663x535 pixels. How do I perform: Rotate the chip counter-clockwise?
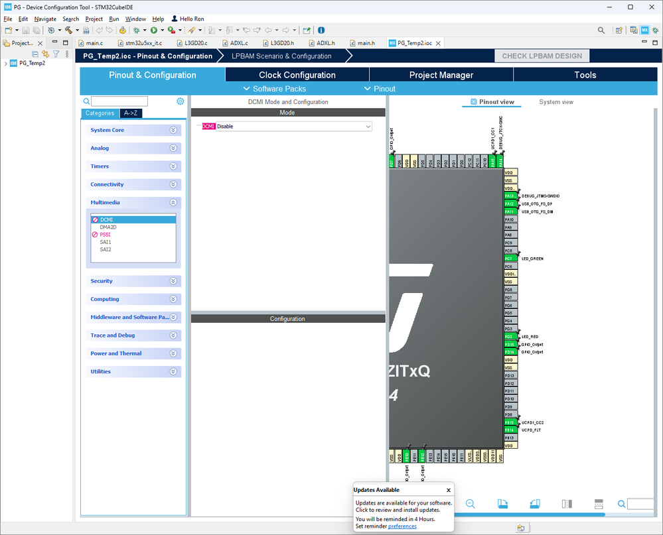tap(534, 504)
